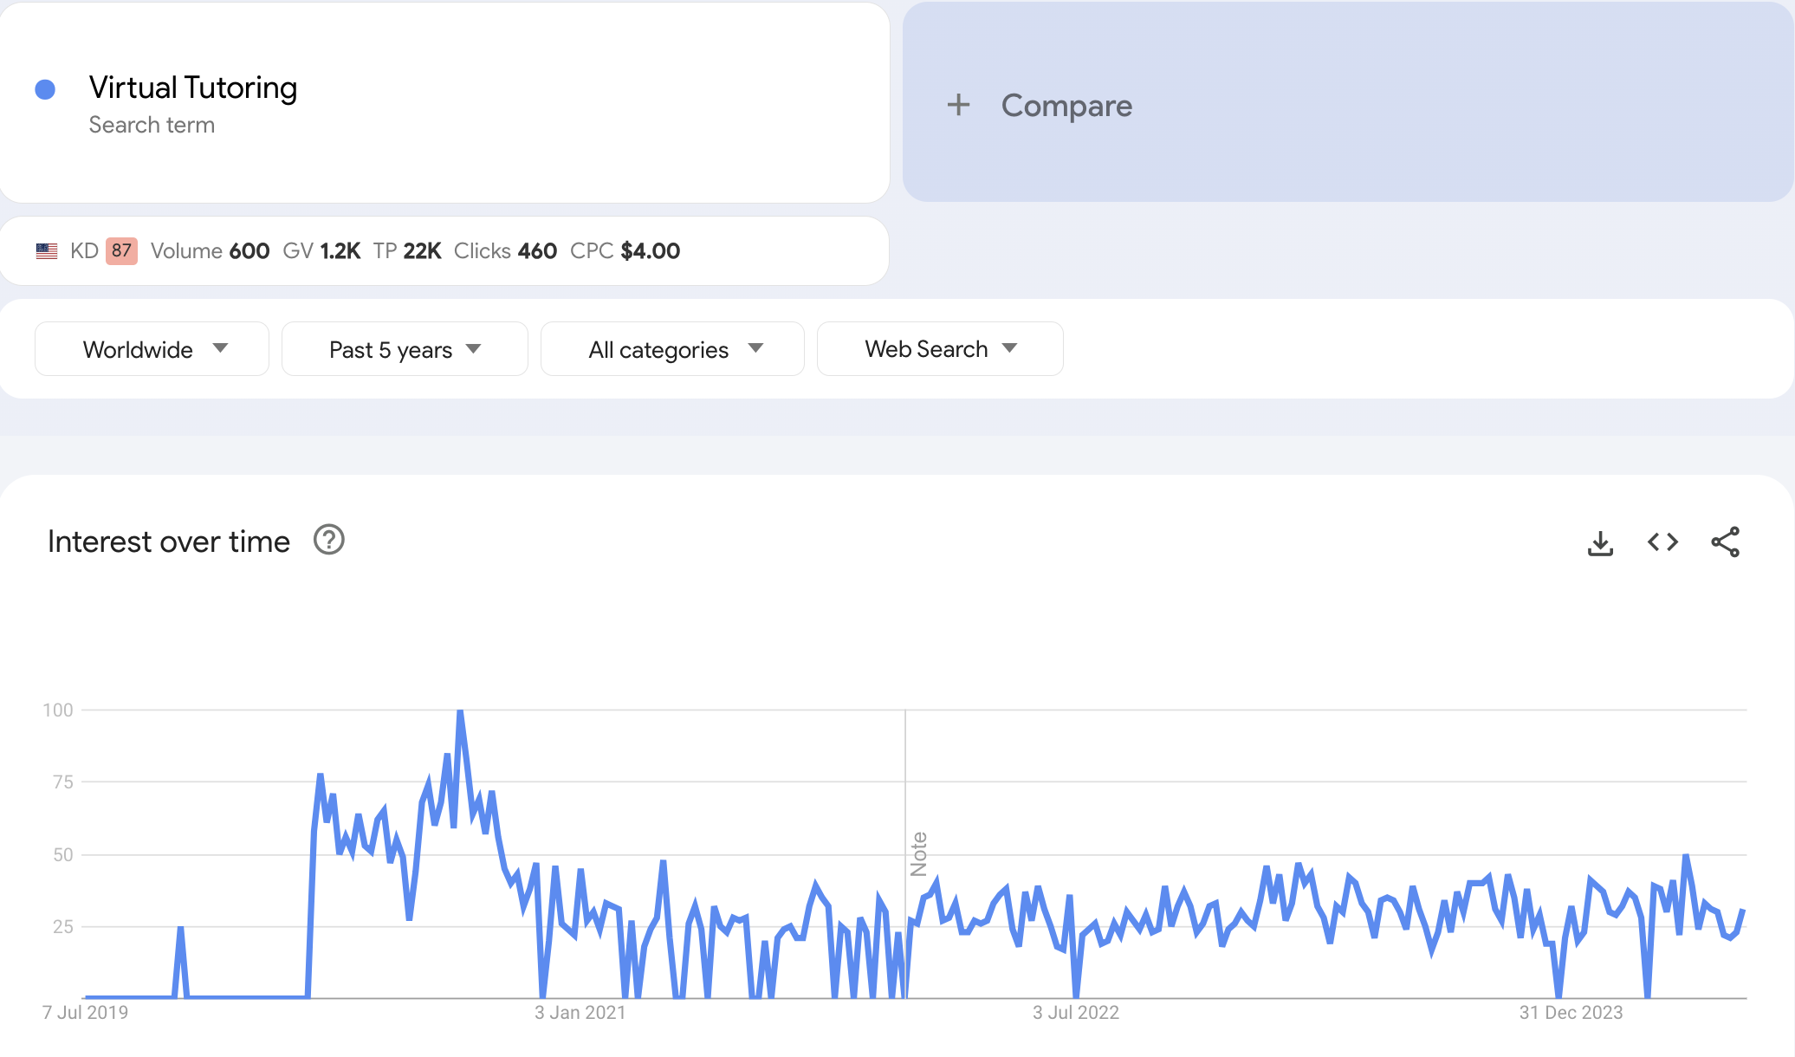The height and width of the screenshot is (1057, 1795).
Task: Click the Compare button
Action: 1066,106
